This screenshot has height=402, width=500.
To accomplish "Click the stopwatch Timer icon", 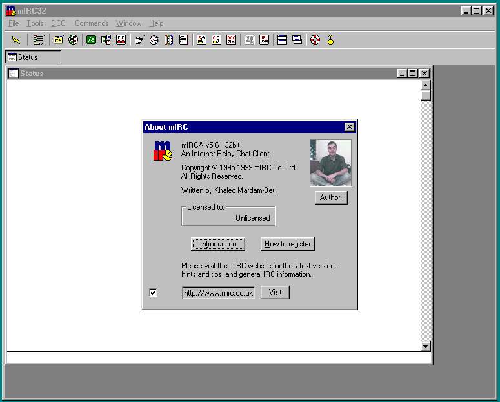I will click(154, 40).
